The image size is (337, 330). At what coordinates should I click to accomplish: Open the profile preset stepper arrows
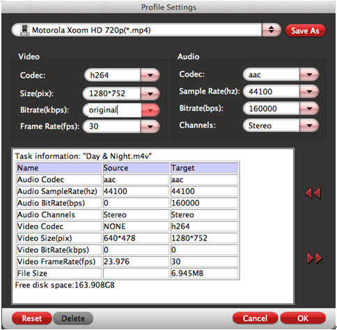[271, 30]
